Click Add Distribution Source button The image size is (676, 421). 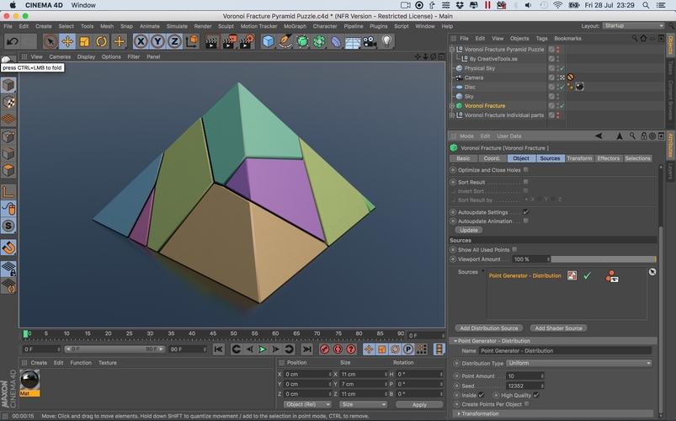[489, 328]
